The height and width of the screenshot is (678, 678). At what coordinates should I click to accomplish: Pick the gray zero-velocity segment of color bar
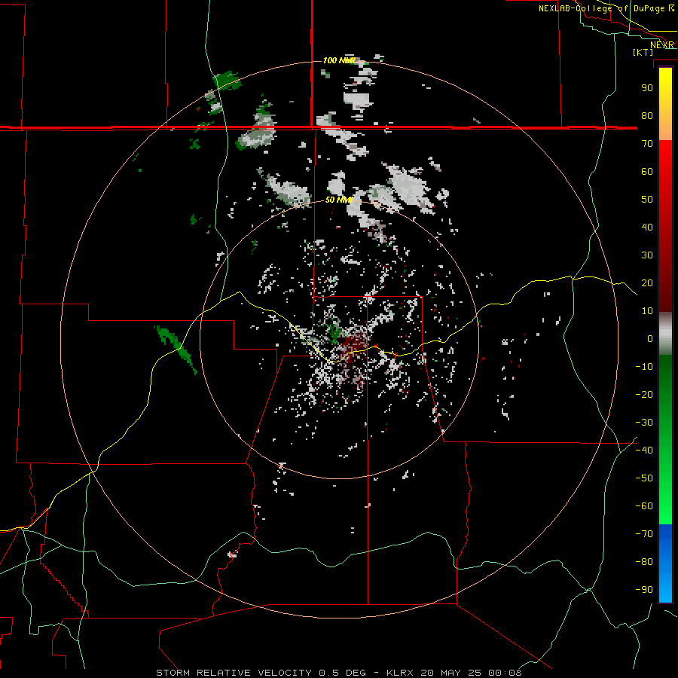pyautogui.click(x=665, y=334)
